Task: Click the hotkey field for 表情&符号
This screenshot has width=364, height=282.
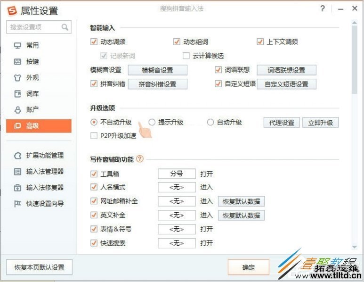Action: pos(177,229)
